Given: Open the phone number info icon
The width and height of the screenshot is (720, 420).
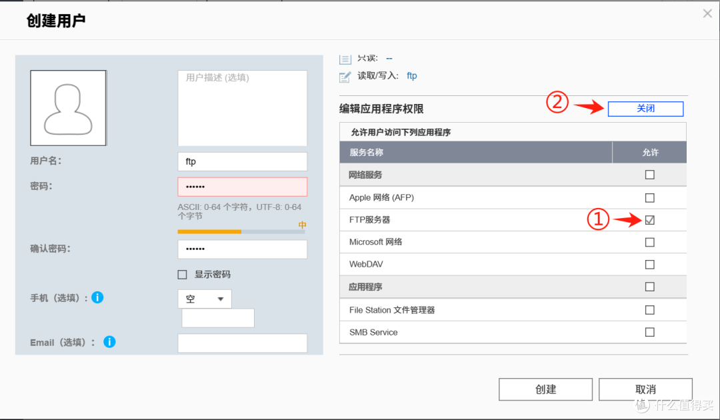Looking at the screenshot, I should pyautogui.click(x=97, y=297).
